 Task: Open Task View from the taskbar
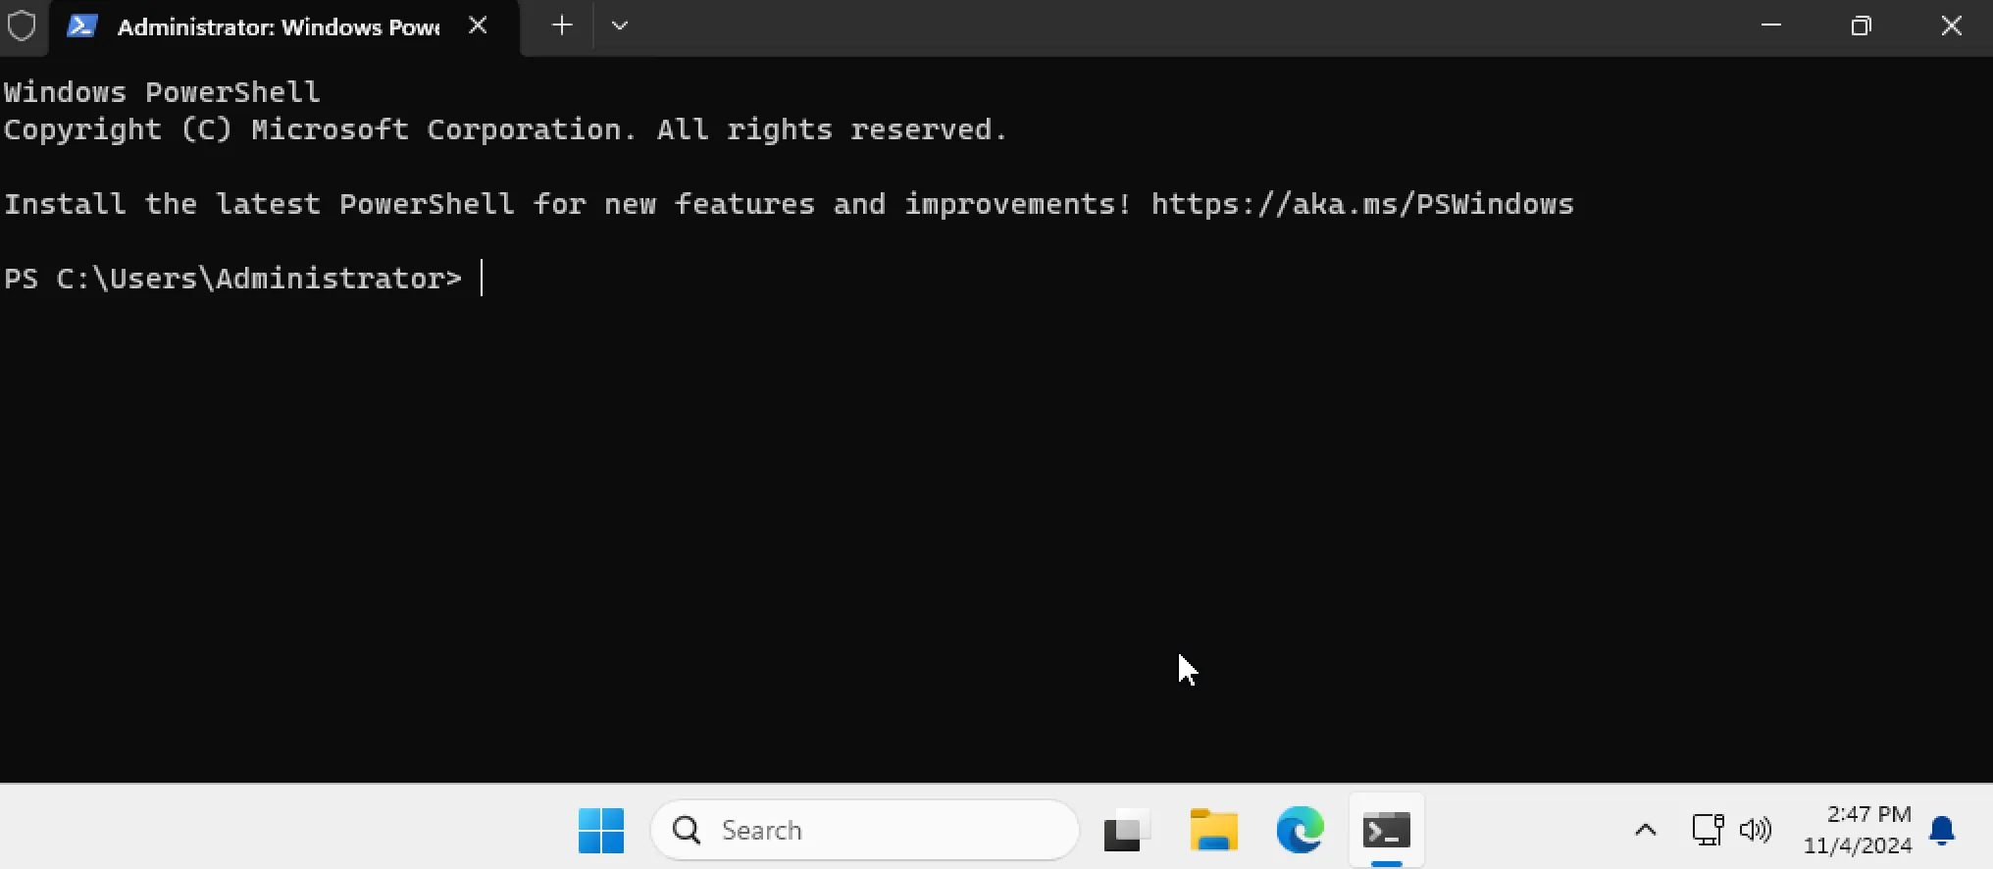coord(1127,831)
